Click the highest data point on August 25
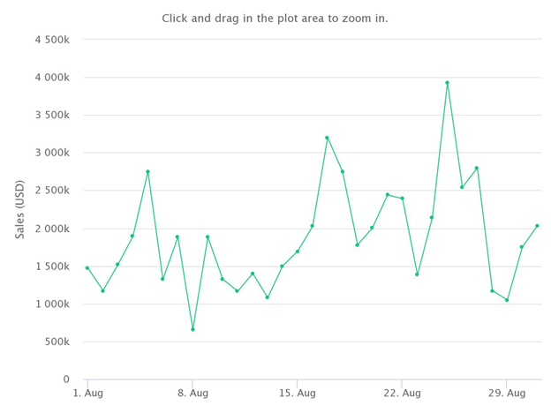551x413 pixels. [x=447, y=83]
